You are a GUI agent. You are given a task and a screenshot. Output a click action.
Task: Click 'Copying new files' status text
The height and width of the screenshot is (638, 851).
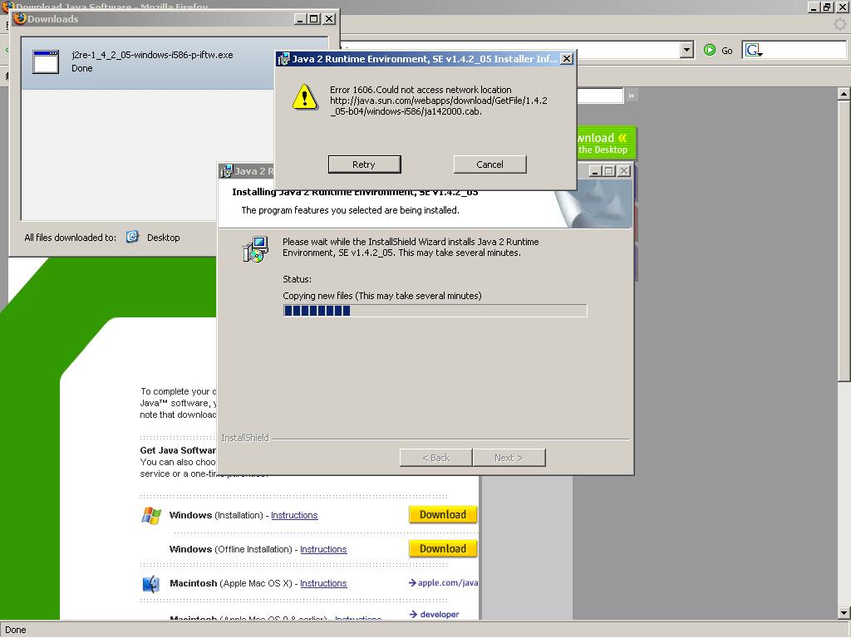(382, 296)
